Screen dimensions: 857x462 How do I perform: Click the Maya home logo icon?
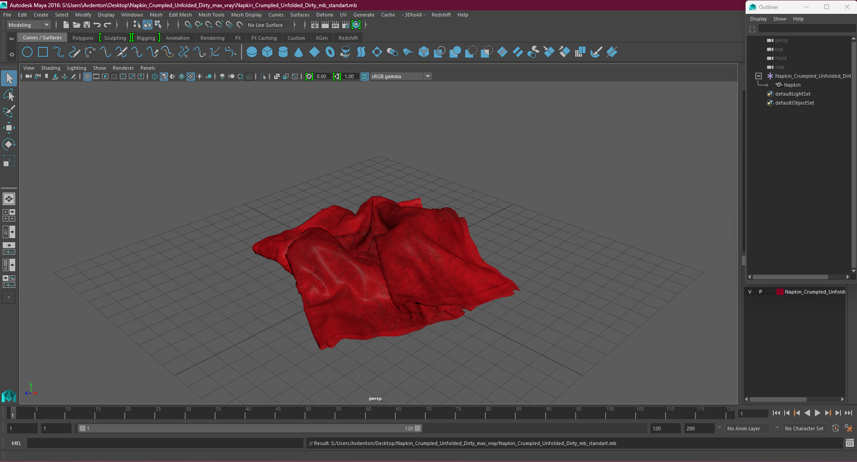(9, 395)
